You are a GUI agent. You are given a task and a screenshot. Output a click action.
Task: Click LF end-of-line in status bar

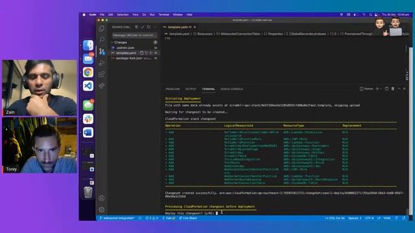[379, 218]
